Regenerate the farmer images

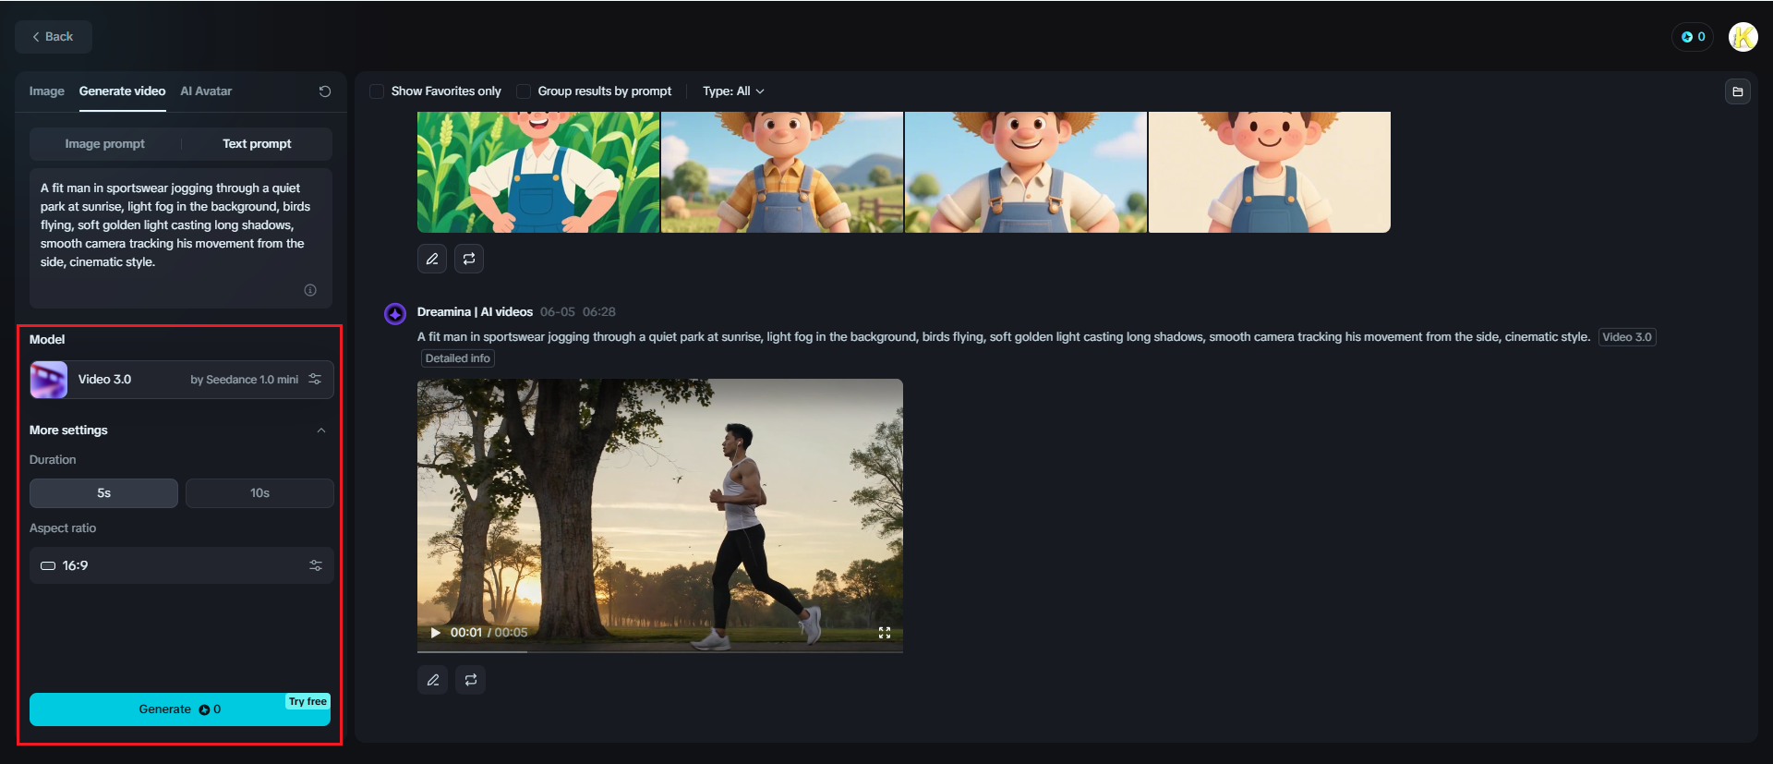(x=469, y=259)
